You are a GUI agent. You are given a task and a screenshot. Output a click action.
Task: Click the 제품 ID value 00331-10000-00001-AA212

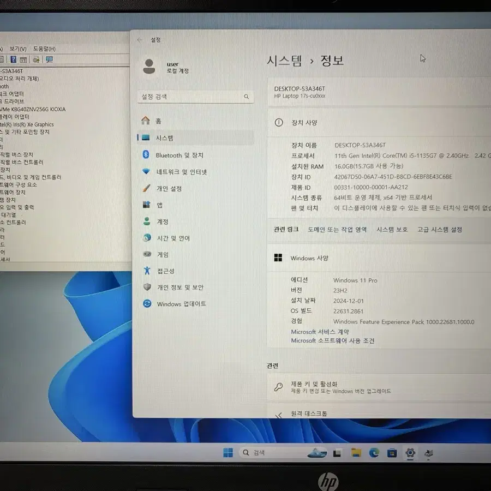click(371, 187)
